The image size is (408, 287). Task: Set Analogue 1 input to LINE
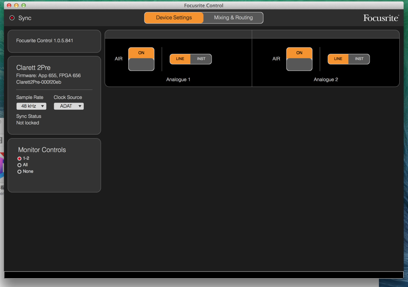tap(180, 59)
